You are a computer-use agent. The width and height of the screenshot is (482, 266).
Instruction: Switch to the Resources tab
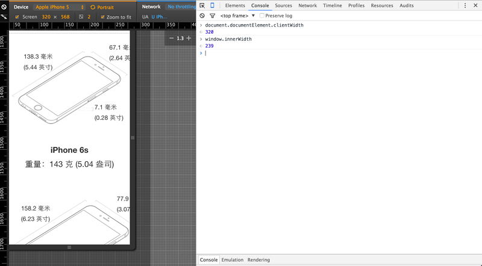pos(382,5)
